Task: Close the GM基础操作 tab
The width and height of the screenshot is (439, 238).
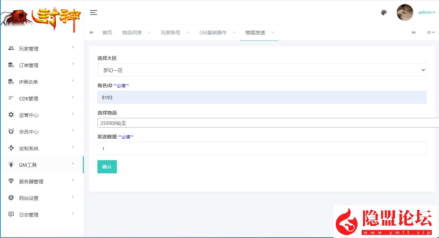Action: pyautogui.click(x=234, y=33)
